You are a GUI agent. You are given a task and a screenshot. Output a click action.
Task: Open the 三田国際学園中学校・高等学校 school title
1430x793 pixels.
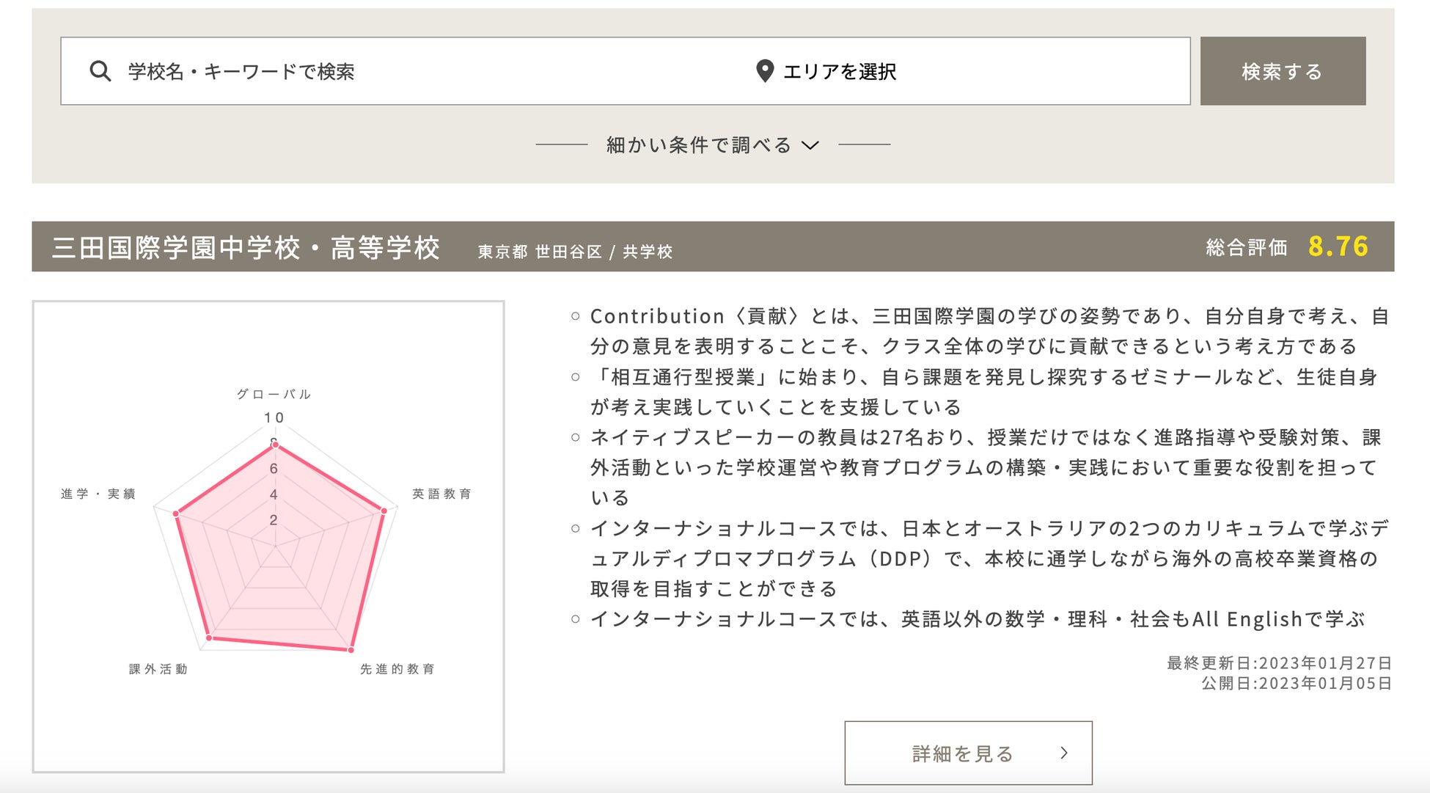click(x=246, y=248)
